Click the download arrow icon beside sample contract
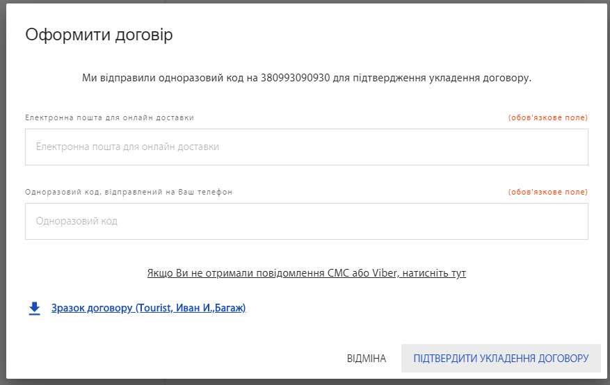The image size is (610, 385). pyautogui.click(x=34, y=308)
